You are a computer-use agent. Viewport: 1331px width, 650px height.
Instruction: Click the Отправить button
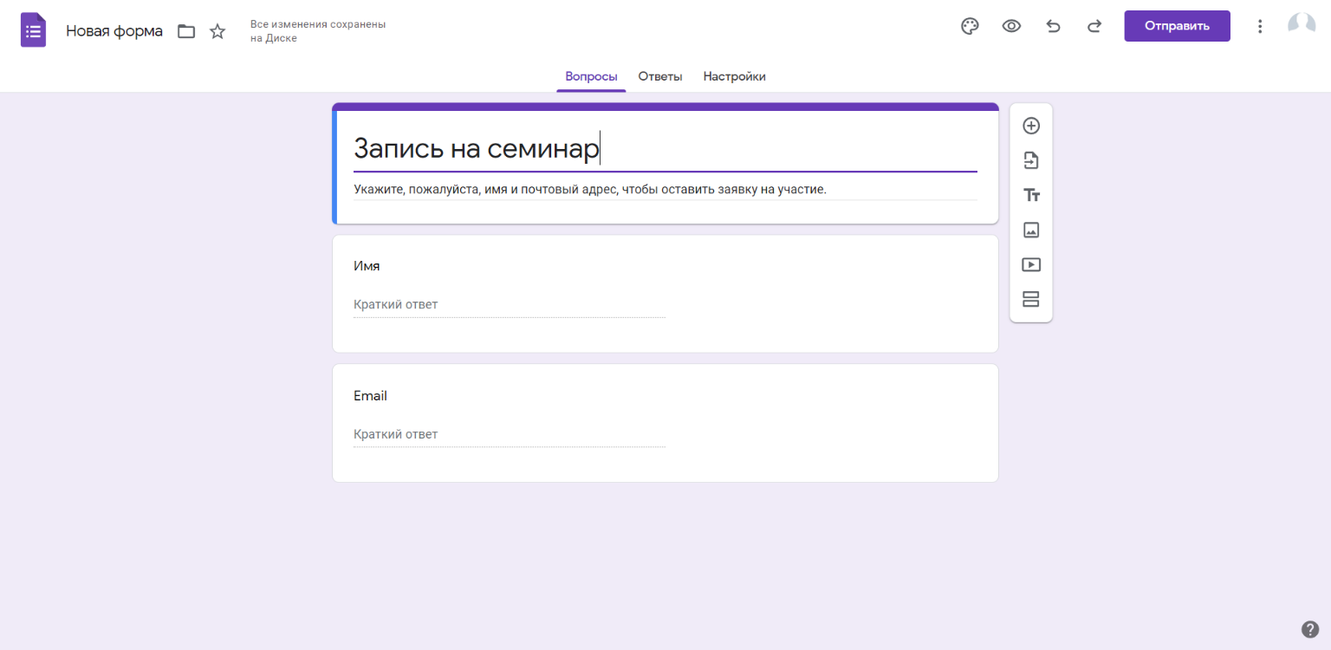pos(1177,26)
